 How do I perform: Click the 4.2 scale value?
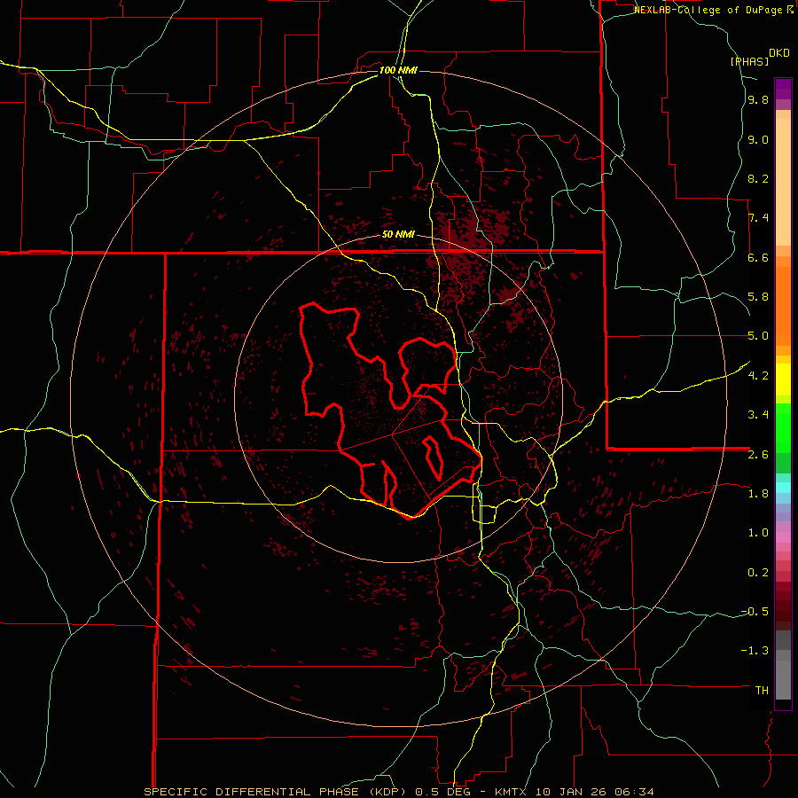pyautogui.click(x=758, y=376)
